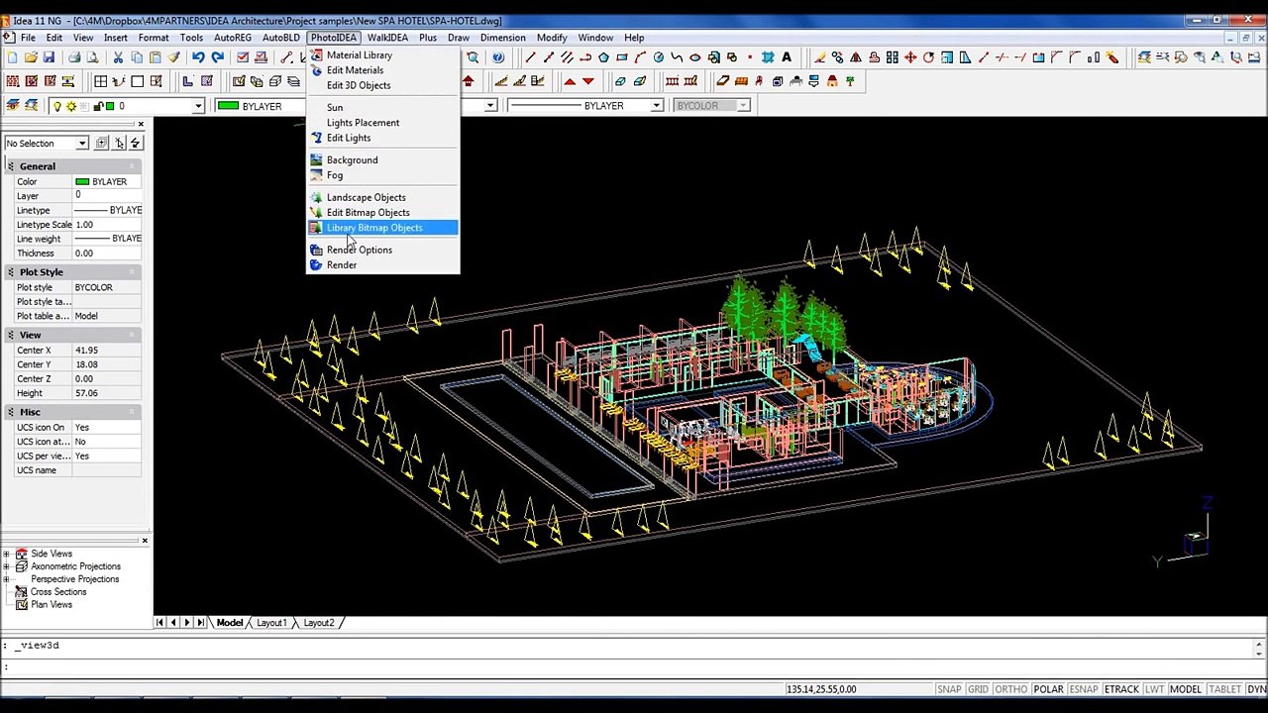Click the quick select icon in properties panel
The width and height of the screenshot is (1268, 713).
tap(136, 144)
